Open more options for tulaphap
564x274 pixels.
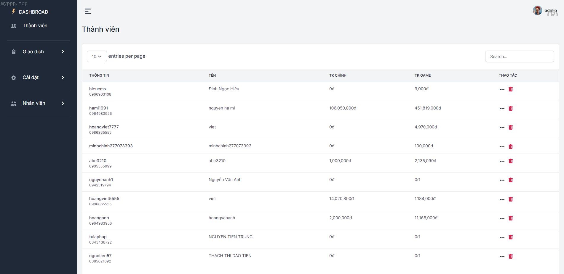coord(502,237)
